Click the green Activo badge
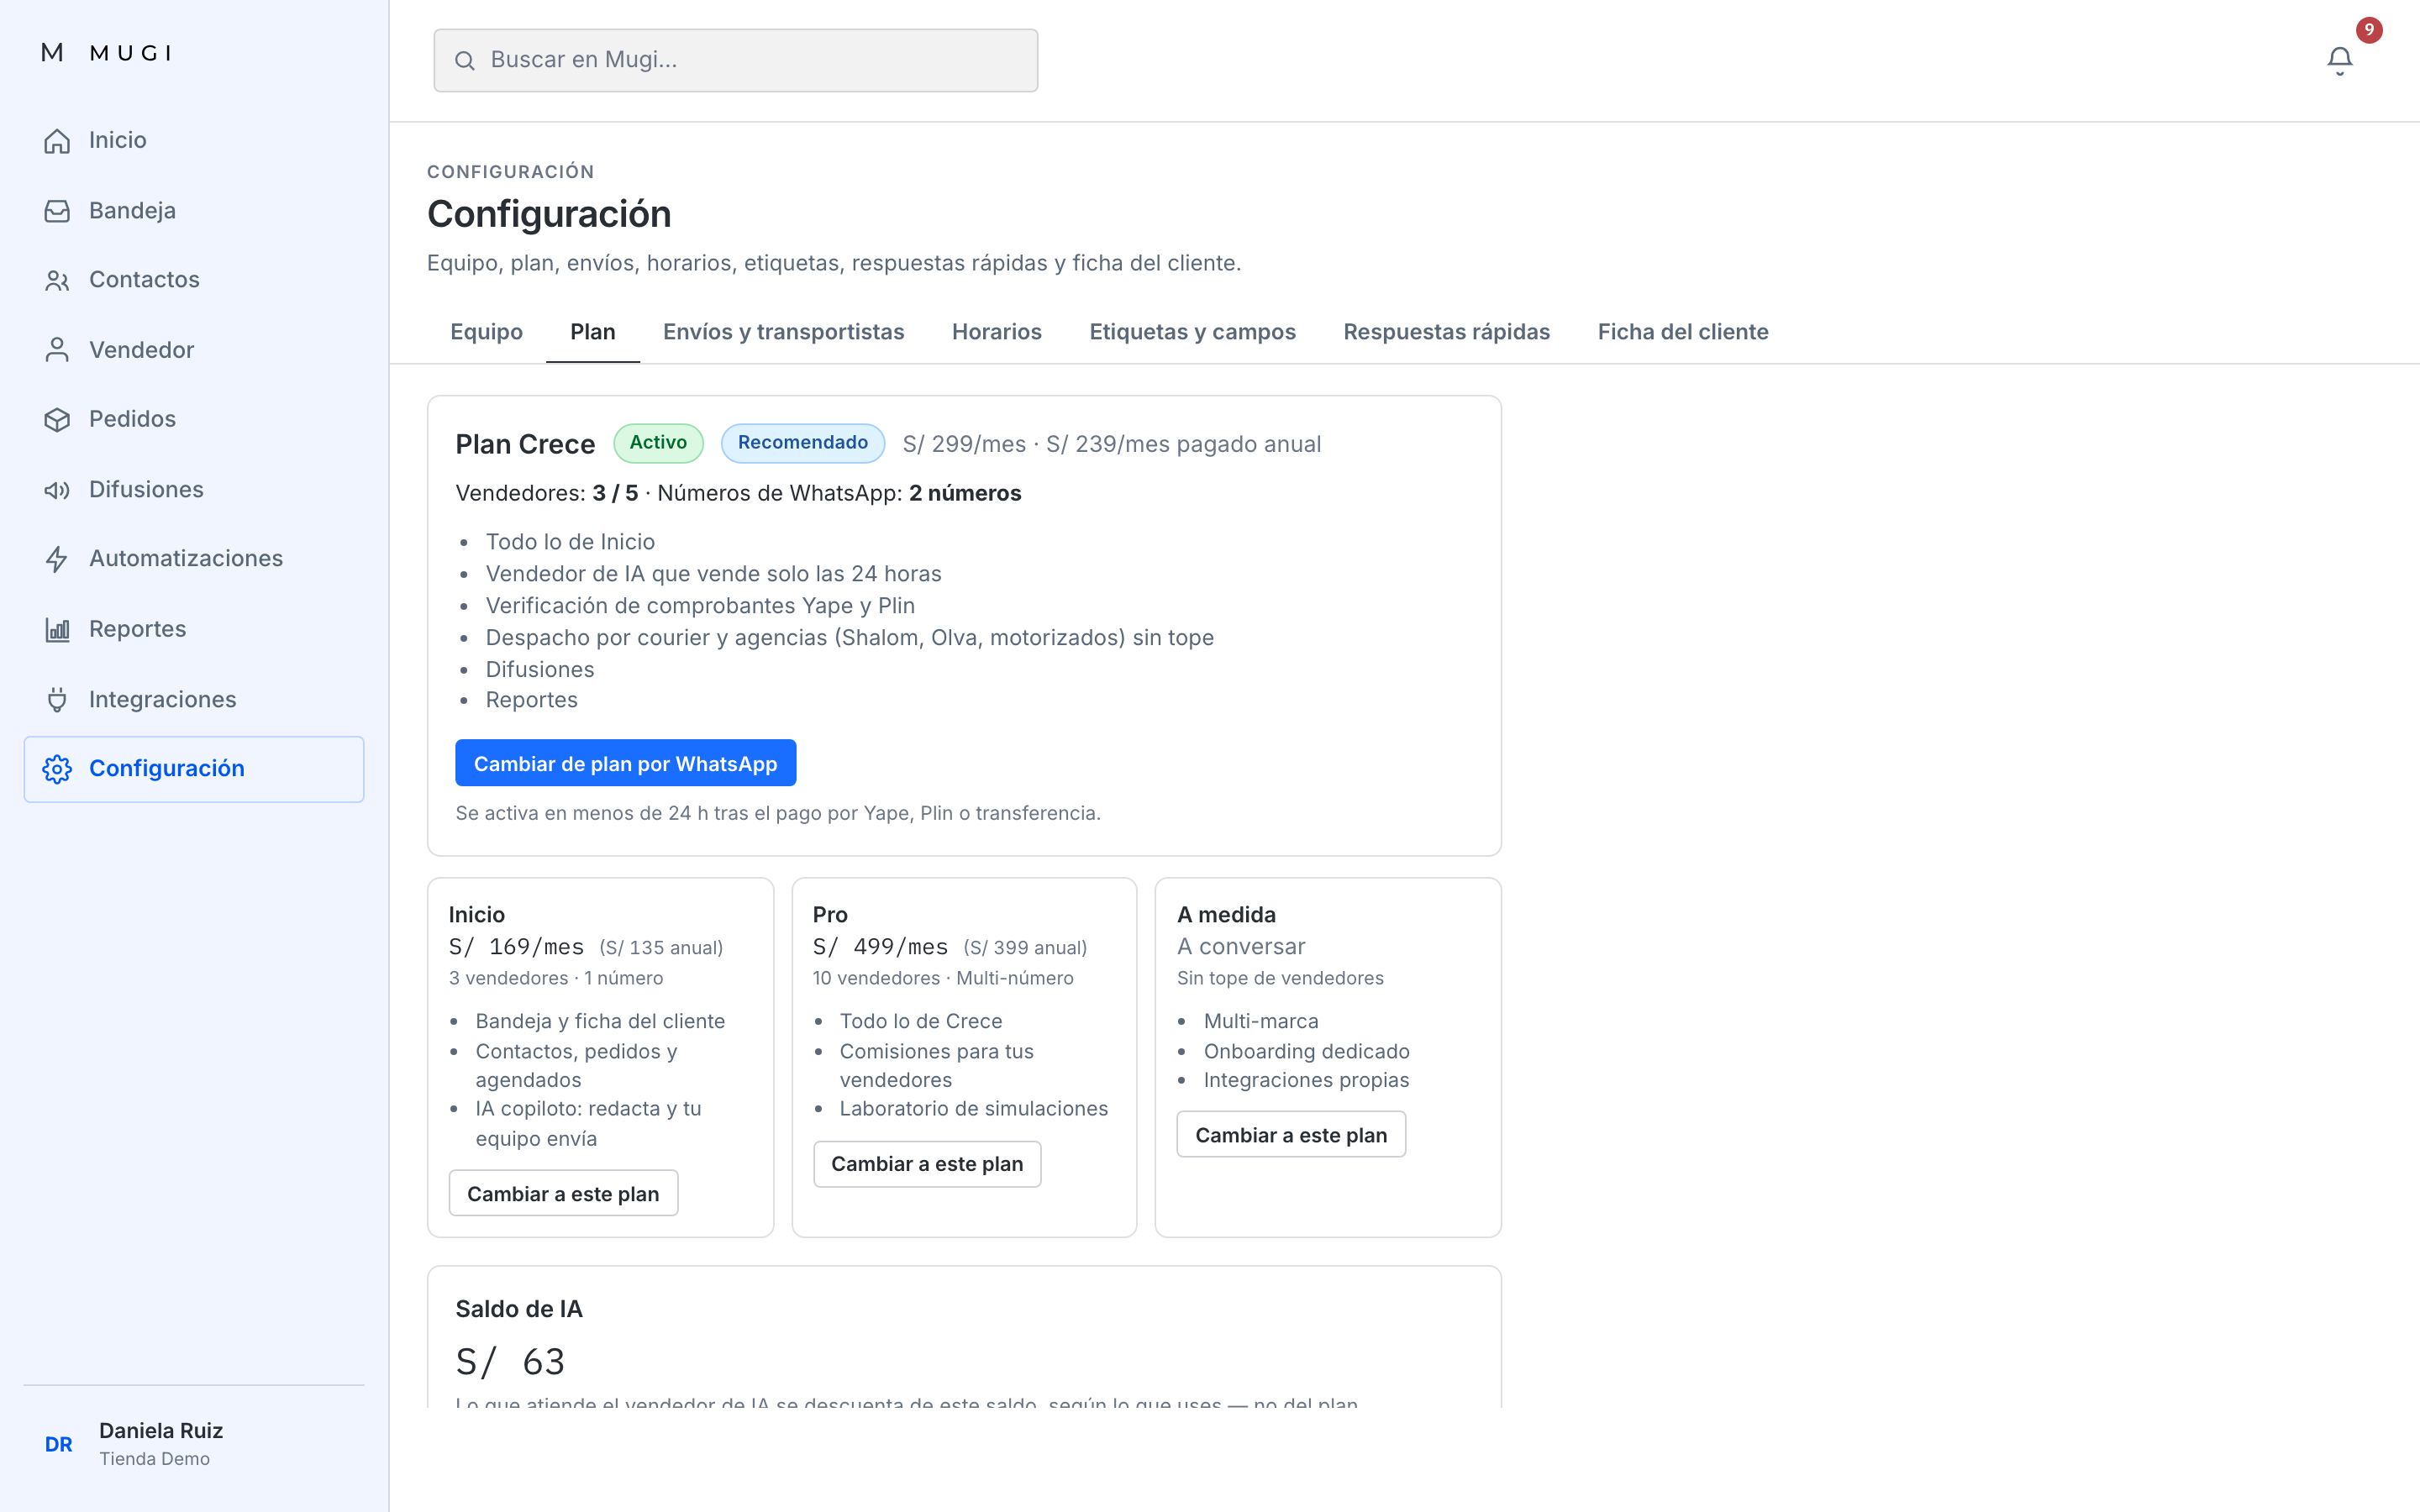This screenshot has height=1512, width=2420. tap(658, 443)
